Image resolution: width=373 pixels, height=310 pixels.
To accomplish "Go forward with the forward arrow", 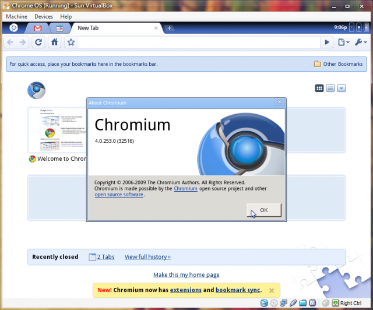I will coord(23,43).
